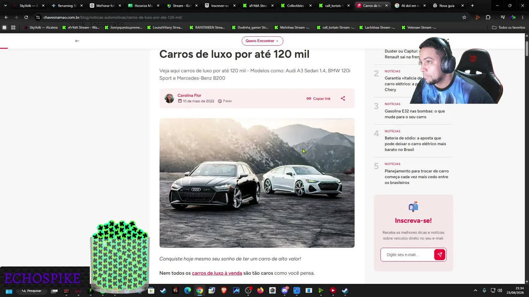Show hidden system tray icons
Screen dimensions: 529x297
click(475, 291)
